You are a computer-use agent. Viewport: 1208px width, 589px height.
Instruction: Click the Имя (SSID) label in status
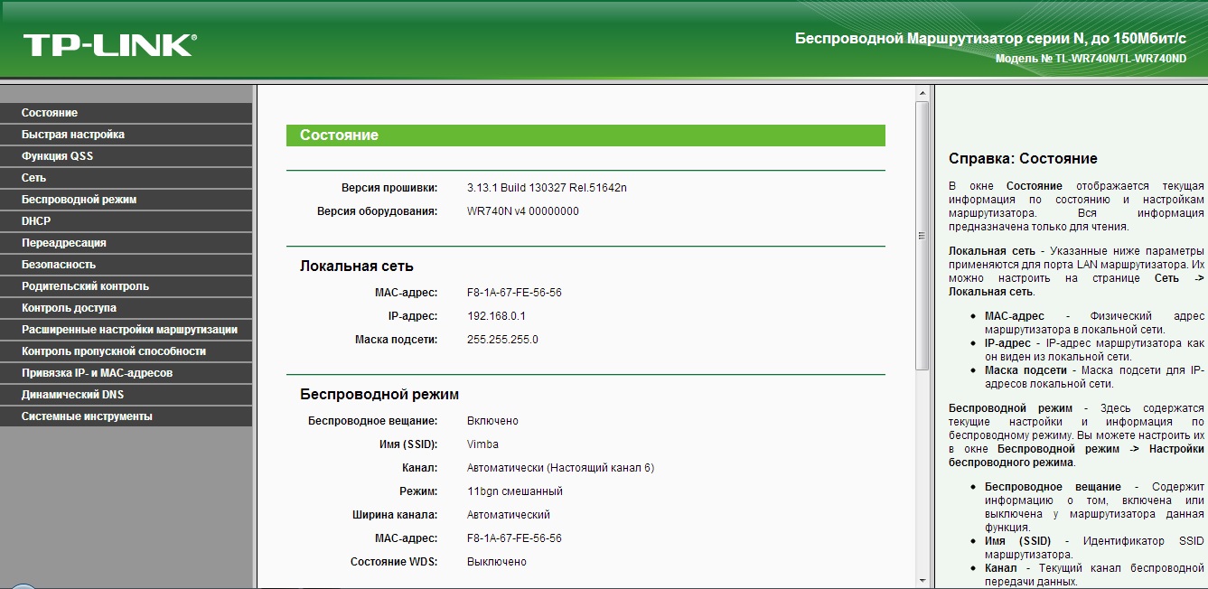[x=407, y=444]
